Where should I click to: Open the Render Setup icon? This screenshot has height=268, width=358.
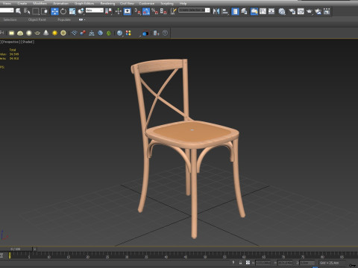point(292,11)
